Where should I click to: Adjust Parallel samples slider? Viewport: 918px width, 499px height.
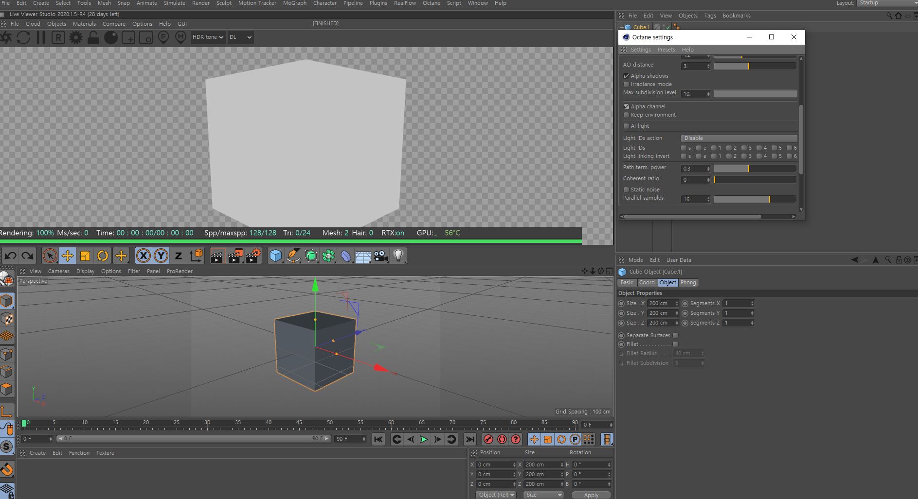point(755,199)
